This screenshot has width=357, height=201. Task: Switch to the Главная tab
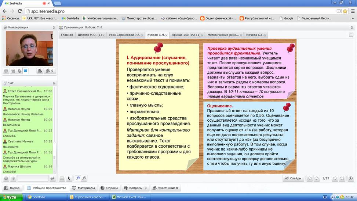[x=67, y=35]
